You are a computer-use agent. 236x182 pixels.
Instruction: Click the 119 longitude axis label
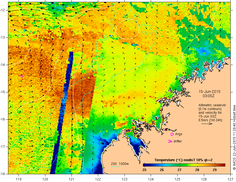pyautogui.click(x=19, y=179)
